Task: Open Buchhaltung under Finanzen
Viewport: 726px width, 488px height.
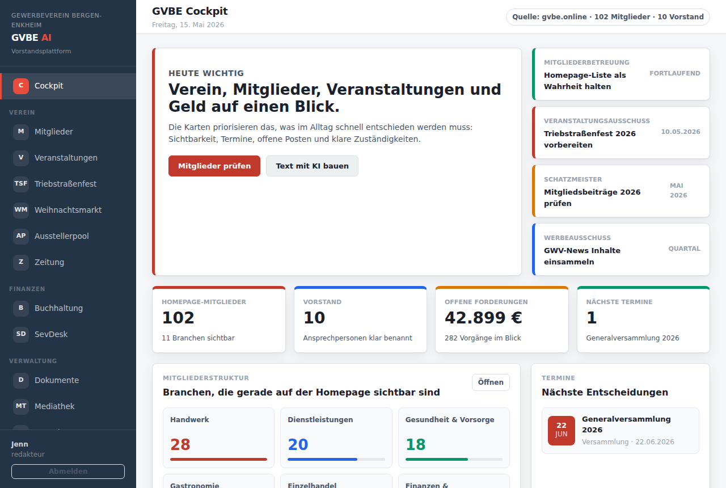Action: tap(68, 308)
